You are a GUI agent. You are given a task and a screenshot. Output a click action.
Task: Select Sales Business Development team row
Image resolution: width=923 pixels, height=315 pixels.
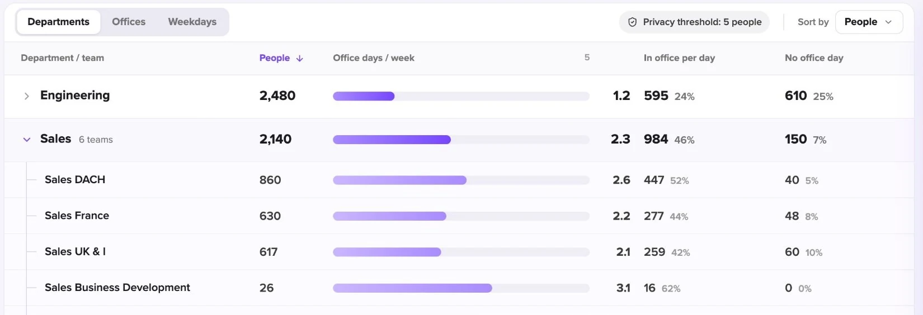point(459,288)
